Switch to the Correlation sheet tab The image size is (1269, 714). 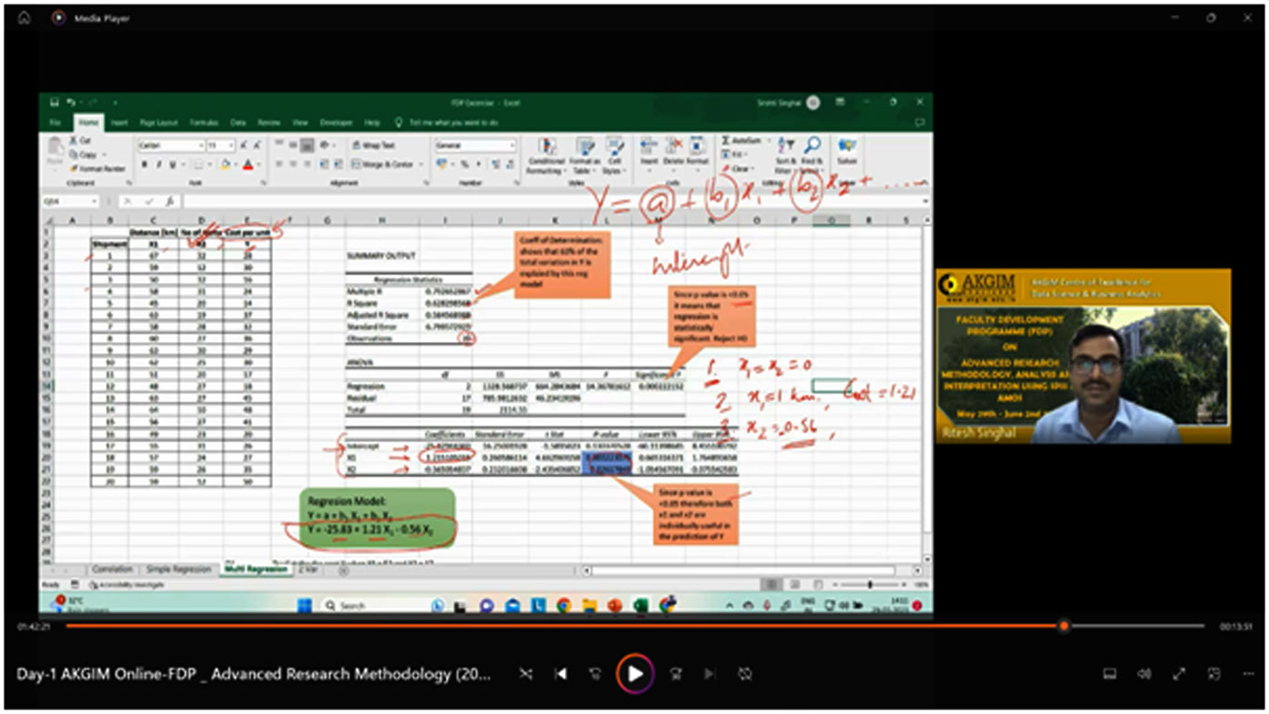tap(112, 569)
